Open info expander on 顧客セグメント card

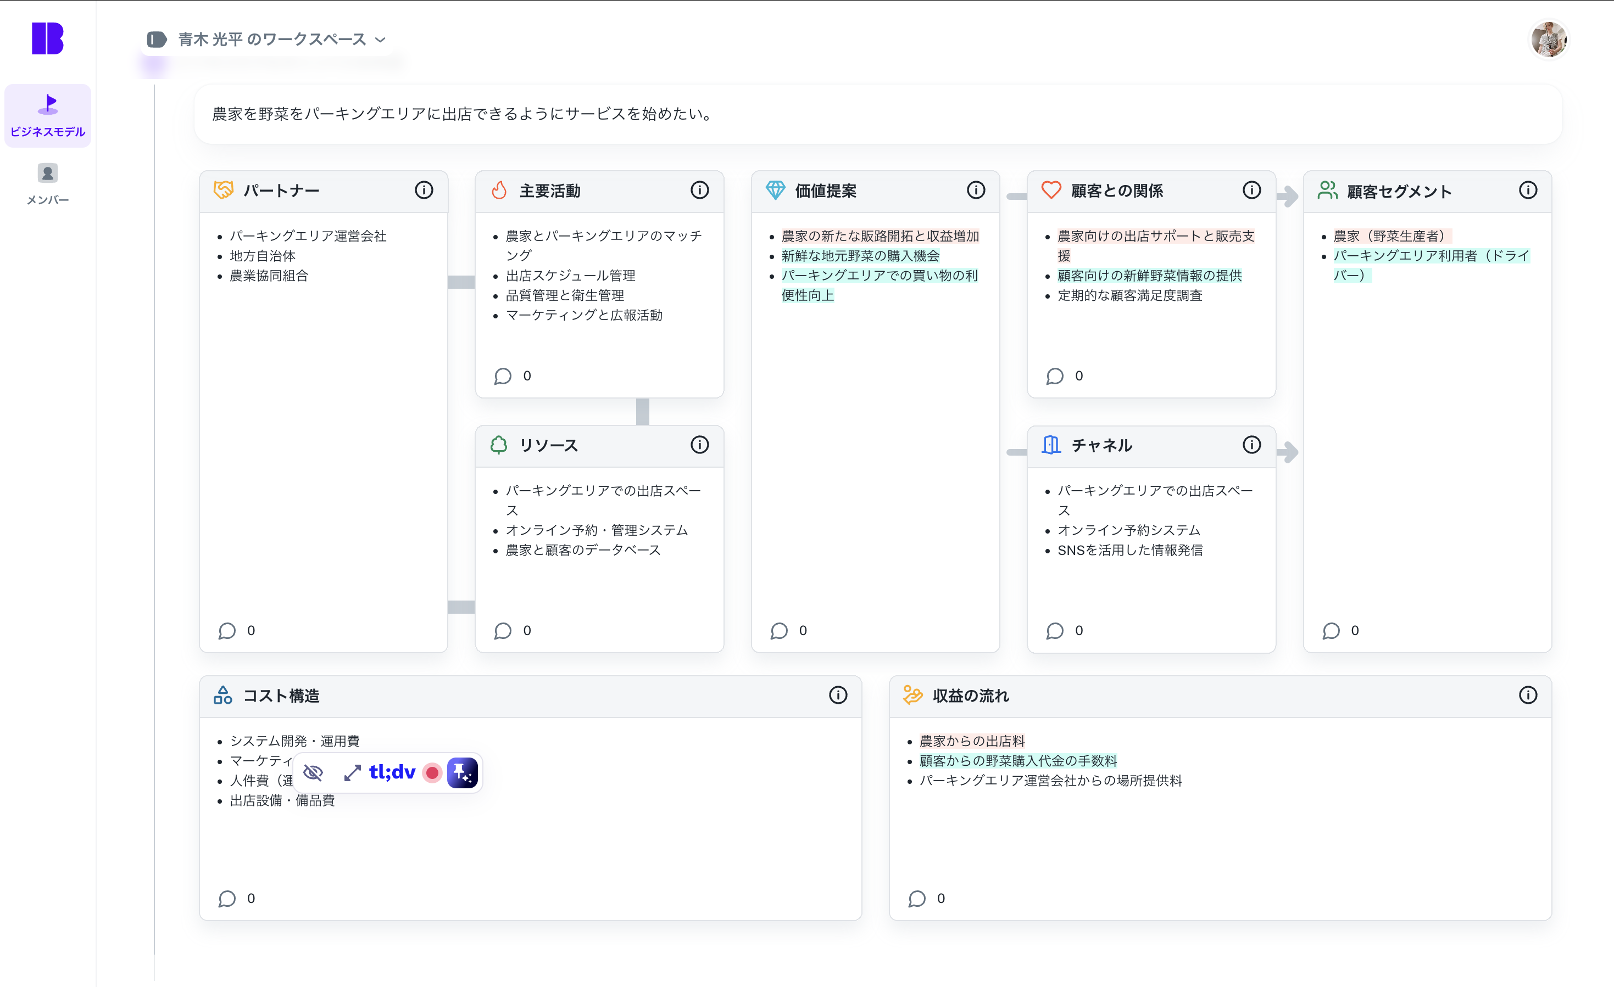[x=1528, y=190]
